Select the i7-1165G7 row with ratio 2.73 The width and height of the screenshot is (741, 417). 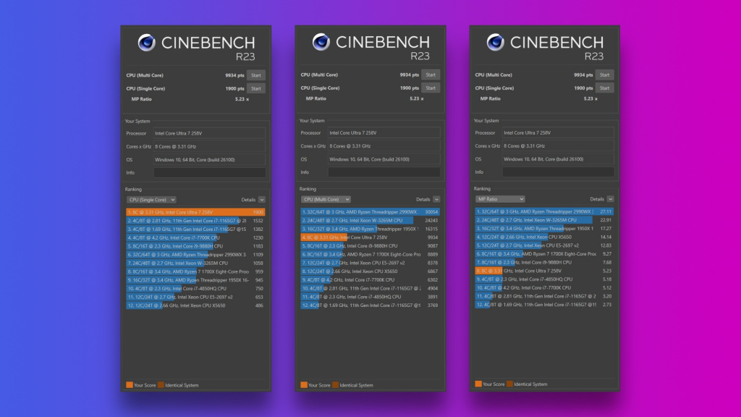coord(544,305)
